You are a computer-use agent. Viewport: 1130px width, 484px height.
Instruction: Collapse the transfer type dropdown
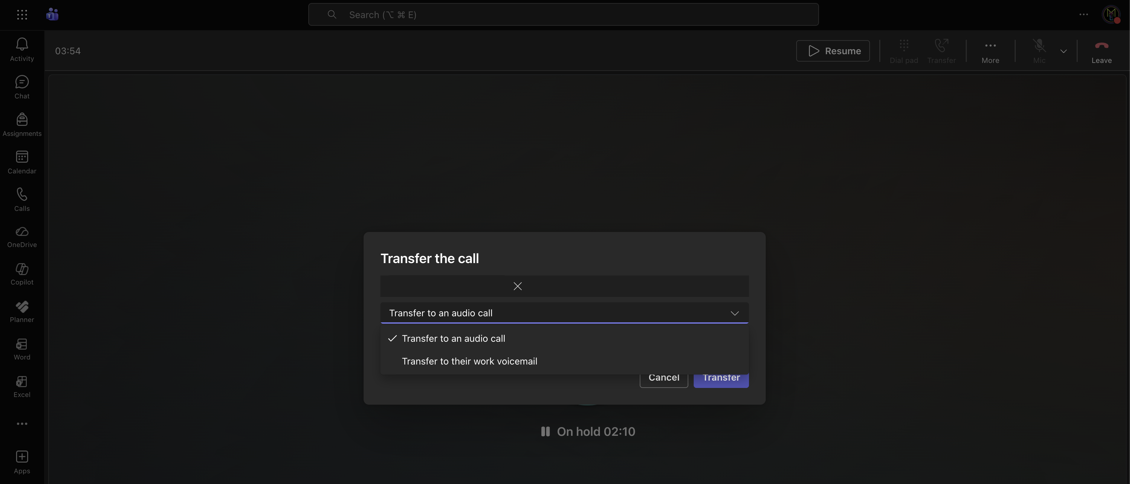click(734, 313)
